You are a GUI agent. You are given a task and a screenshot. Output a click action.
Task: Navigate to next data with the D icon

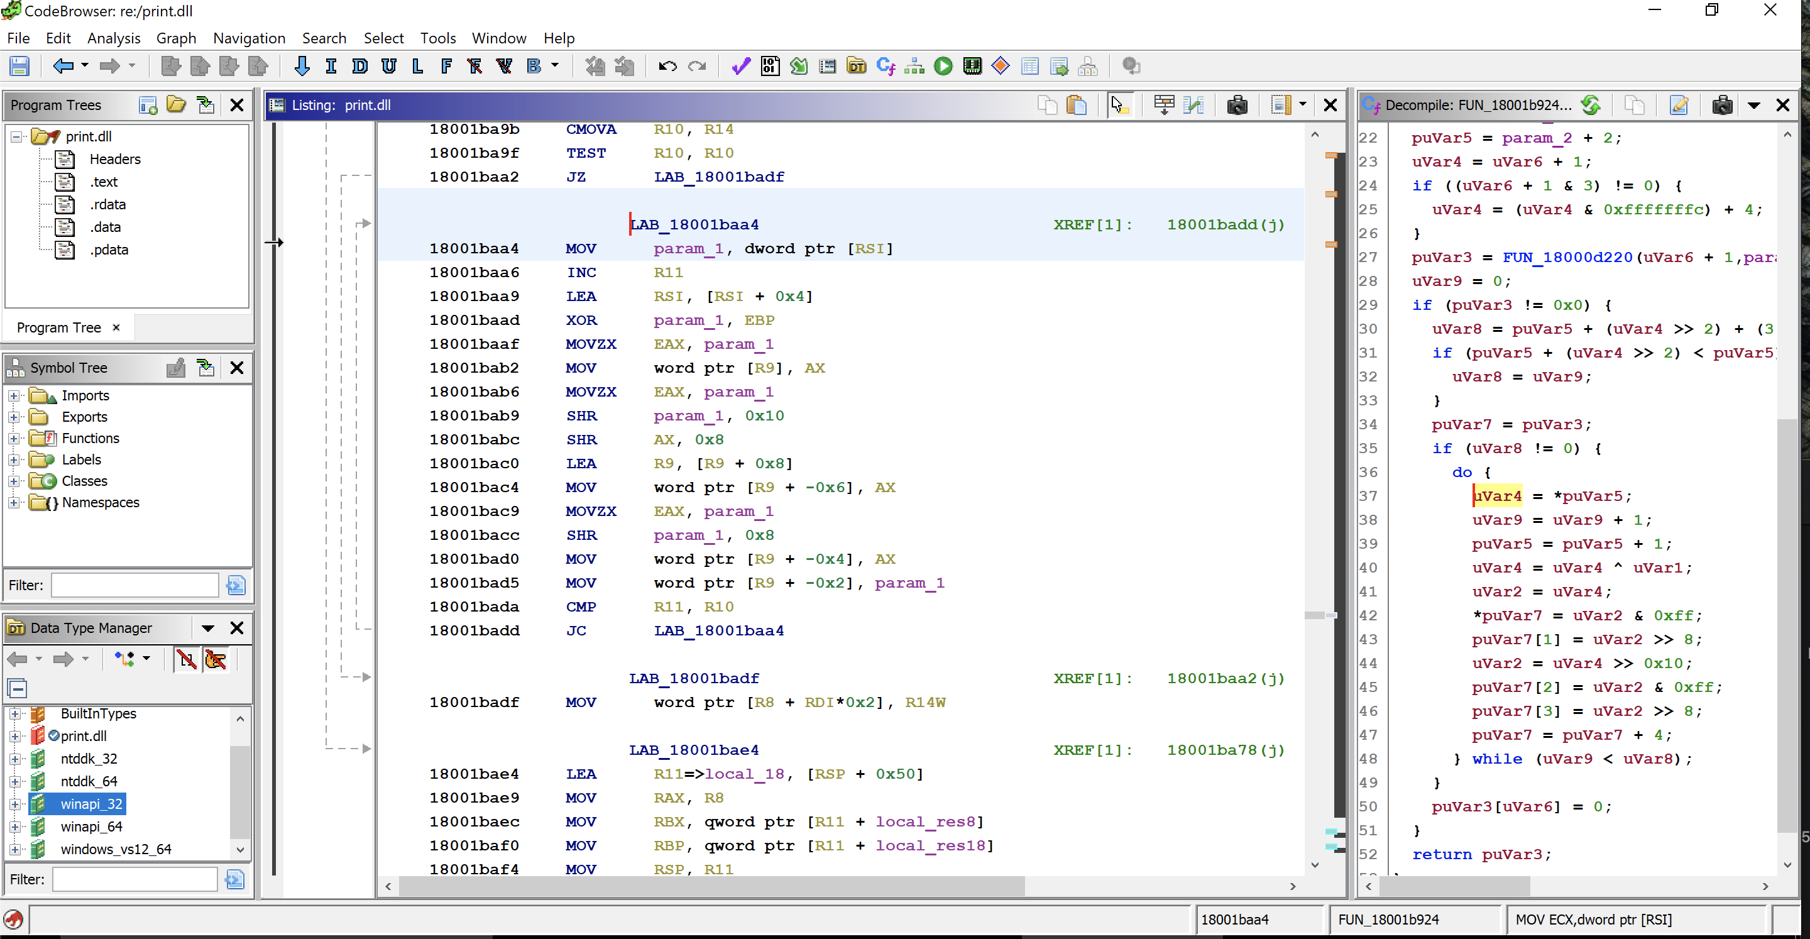(x=359, y=66)
